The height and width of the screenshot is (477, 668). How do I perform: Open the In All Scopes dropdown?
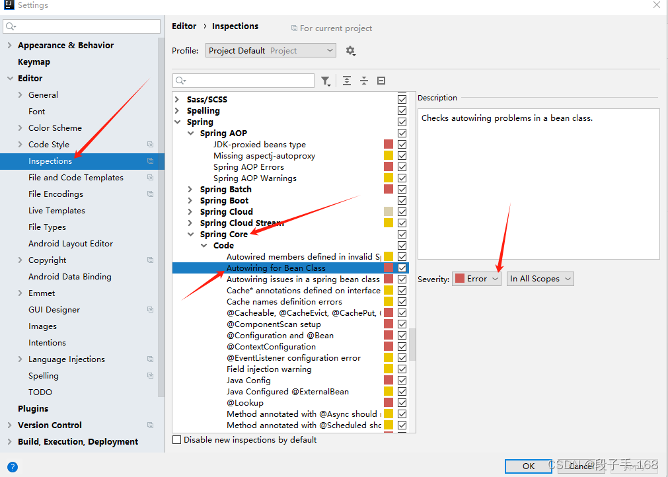(540, 279)
